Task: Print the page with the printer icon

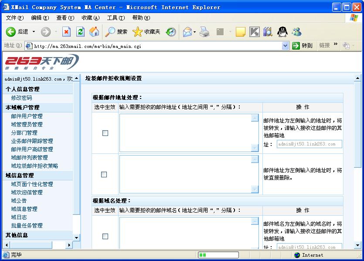Action: point(204,32)
